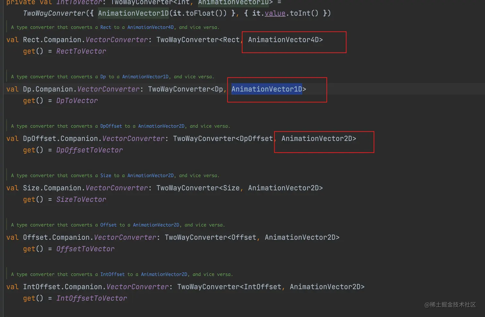Click the IntOffsetToVector reference
Viewport: 485px width, 317px height.
92,299
